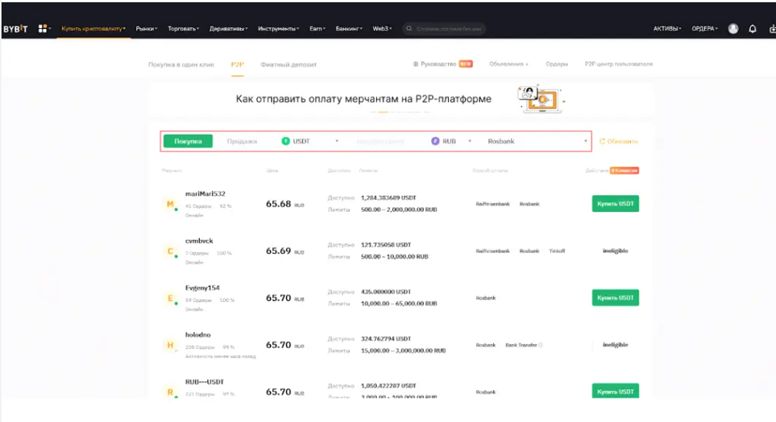This screenshot has width=776, height=422.
Task: Click Купить USDT for Evgeny154
Action: tap(615, 298)
